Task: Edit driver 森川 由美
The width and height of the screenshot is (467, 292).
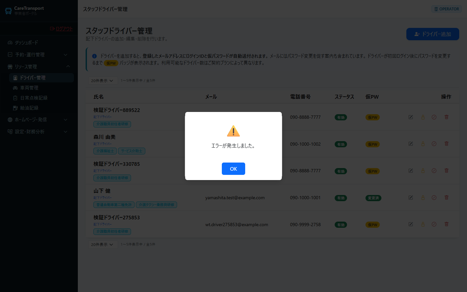Action: click(x=411, y=144)
